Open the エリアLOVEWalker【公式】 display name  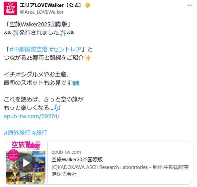pos(51,5)
